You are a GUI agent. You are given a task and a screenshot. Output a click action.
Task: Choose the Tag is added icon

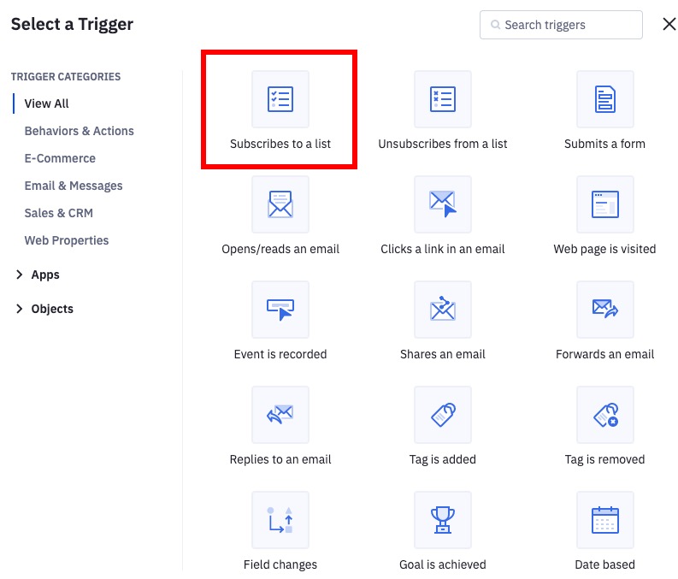[x=443, y=415]
